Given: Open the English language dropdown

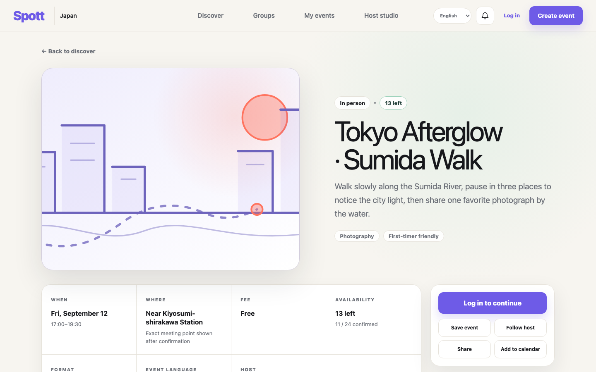Looking at the screenshot, I should click(452, 16).
